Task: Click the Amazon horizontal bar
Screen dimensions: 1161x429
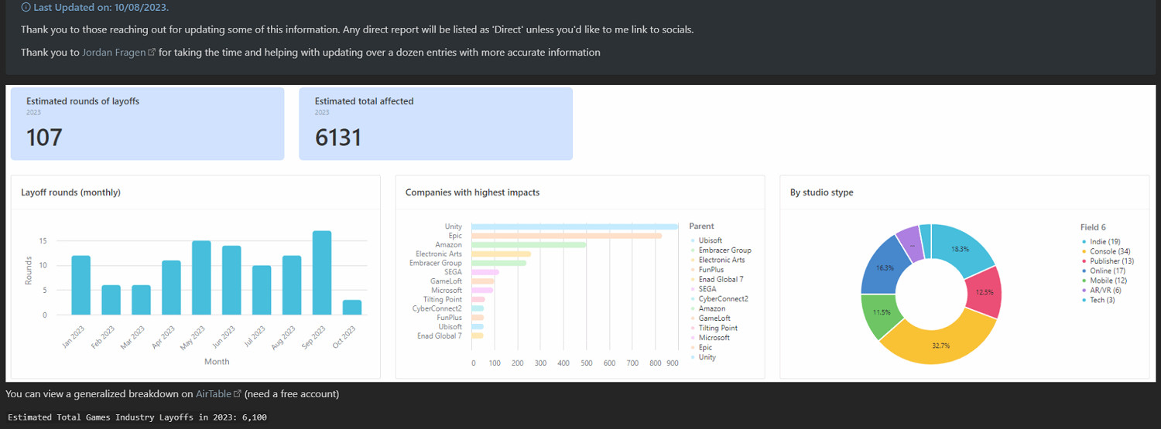Action: [x=528, y=245]
